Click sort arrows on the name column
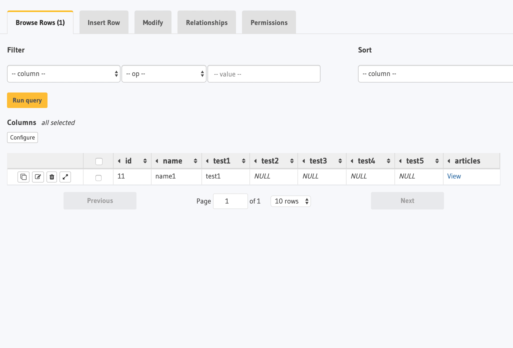The height and width of the screenshot is (348, 513). [x=195, y=161]
